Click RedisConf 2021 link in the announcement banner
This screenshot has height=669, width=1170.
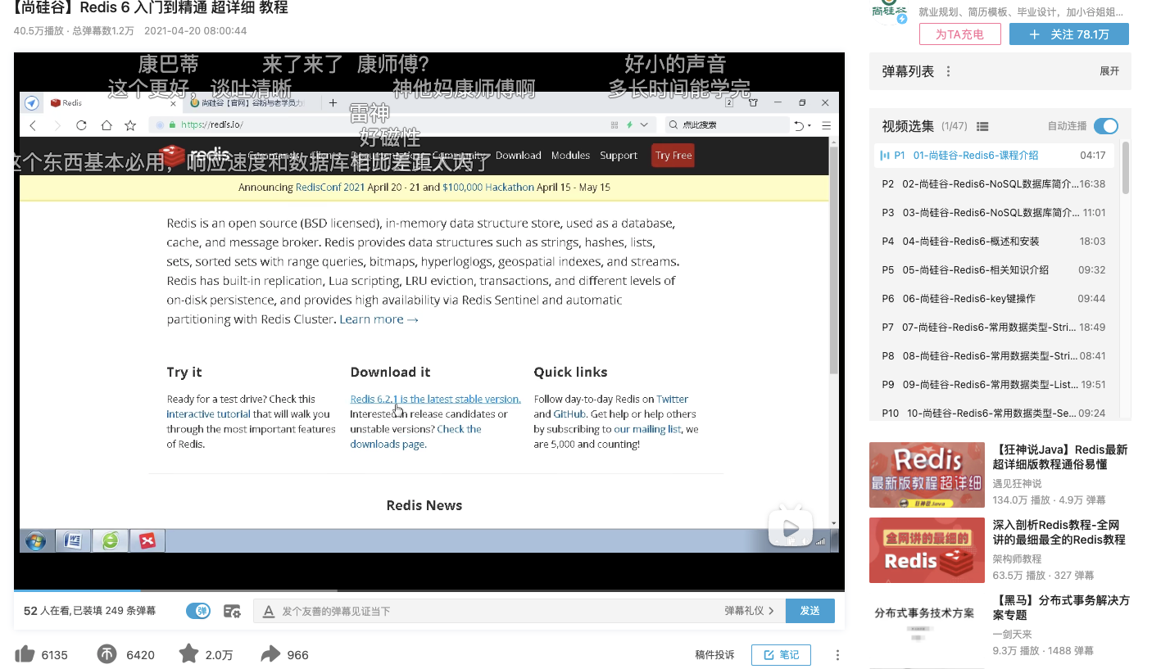point(331,188)
